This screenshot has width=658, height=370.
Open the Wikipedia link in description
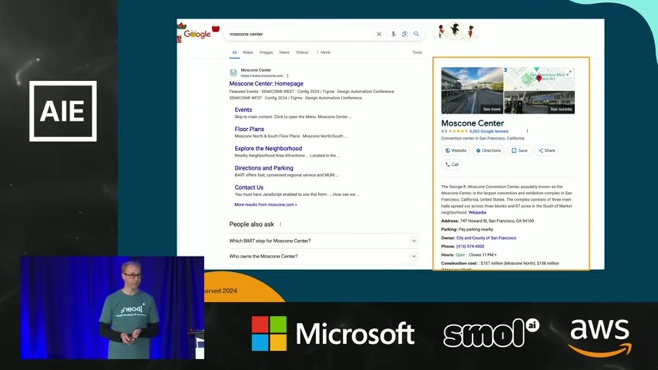[x=477, y=212]
